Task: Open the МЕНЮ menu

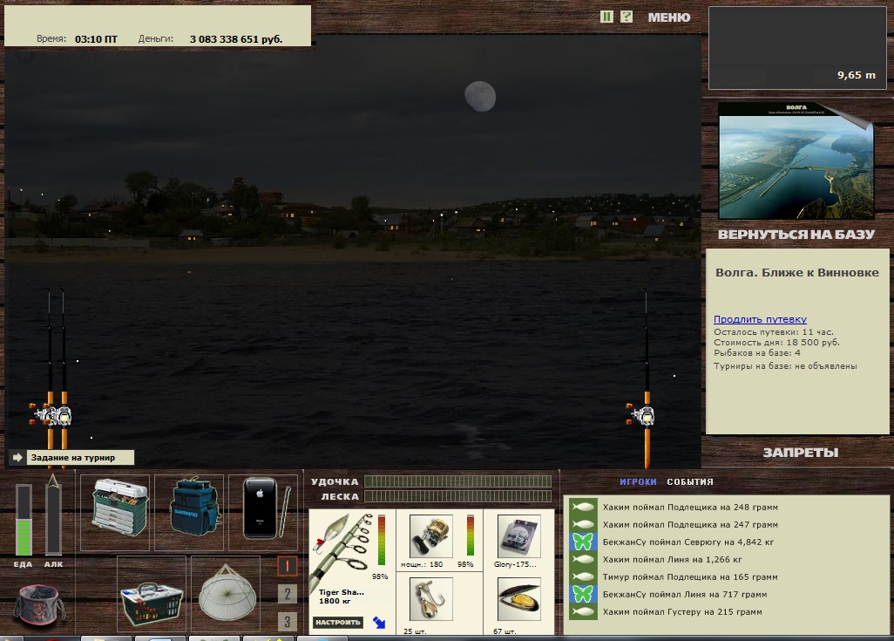Action: pos(669,17)
